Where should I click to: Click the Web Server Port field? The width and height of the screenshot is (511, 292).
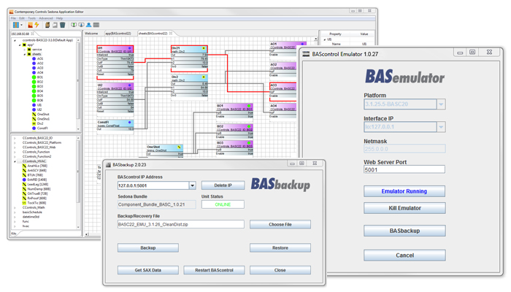tap(404, 169)
